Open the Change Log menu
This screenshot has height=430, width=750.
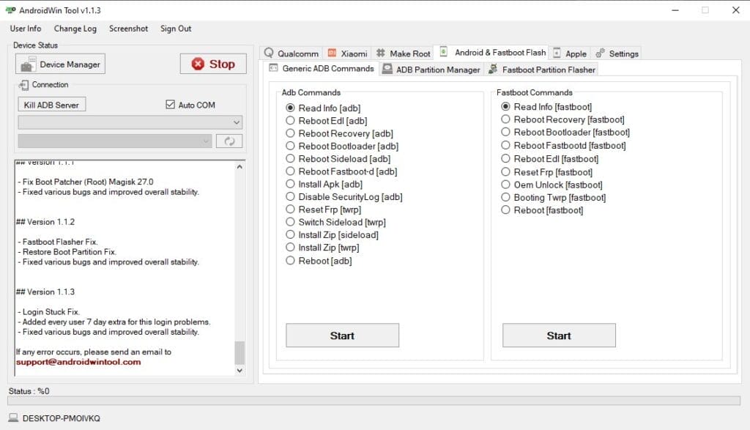75,29
